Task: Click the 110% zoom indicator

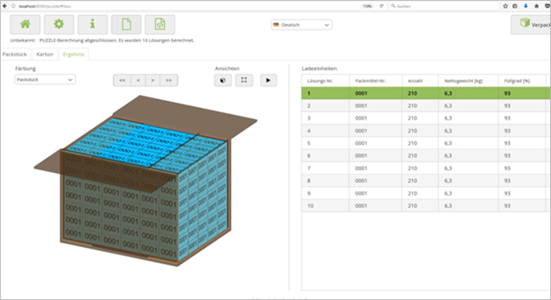Action: click(x=367, y=6)
